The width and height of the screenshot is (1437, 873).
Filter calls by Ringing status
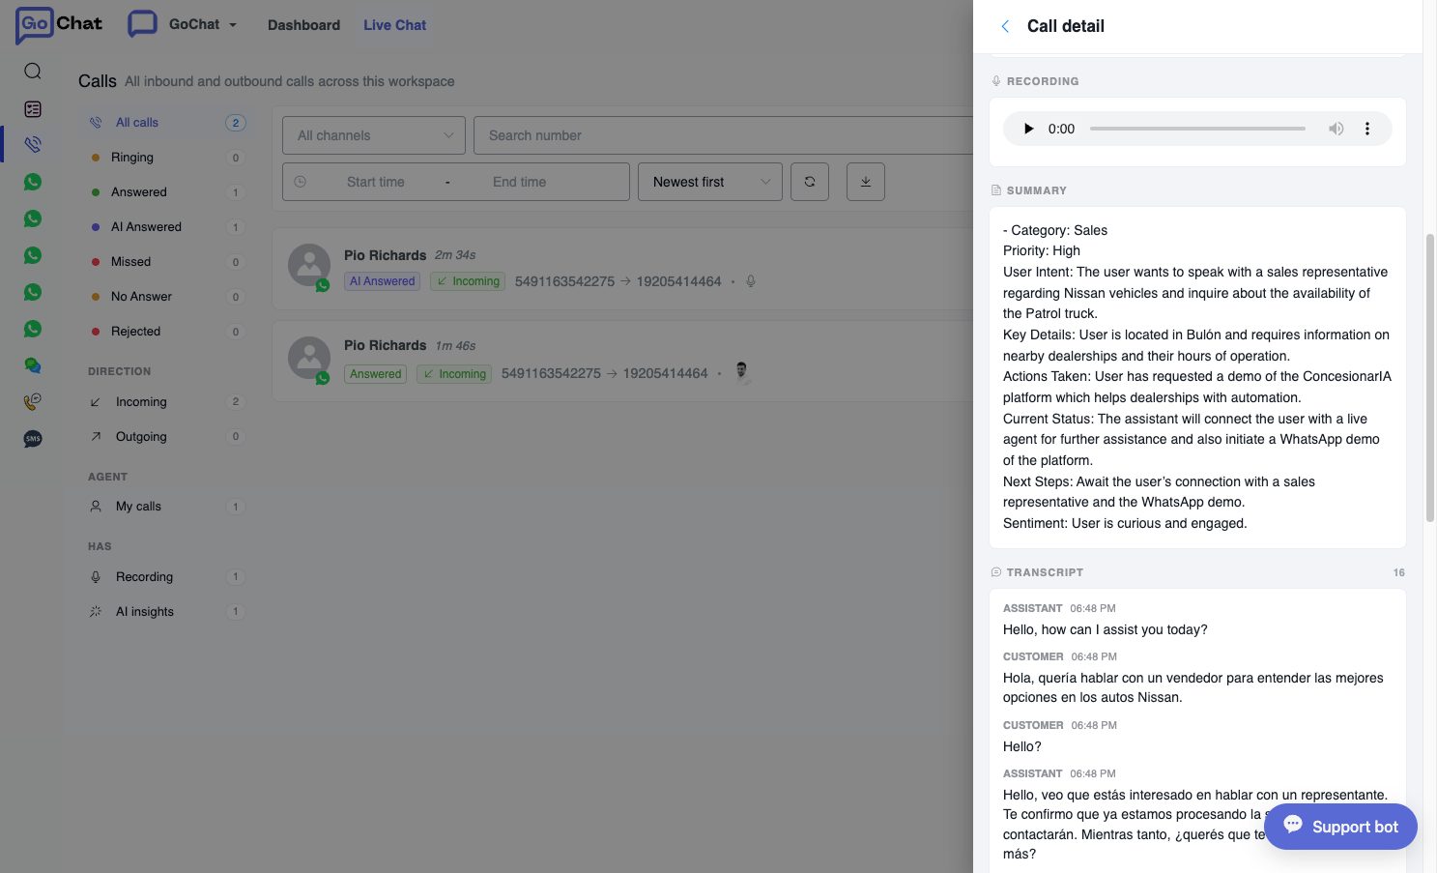(x=166, y=158)
